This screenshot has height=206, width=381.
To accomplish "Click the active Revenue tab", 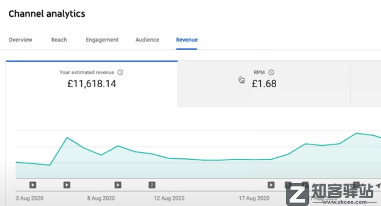I will click(187, 40).
